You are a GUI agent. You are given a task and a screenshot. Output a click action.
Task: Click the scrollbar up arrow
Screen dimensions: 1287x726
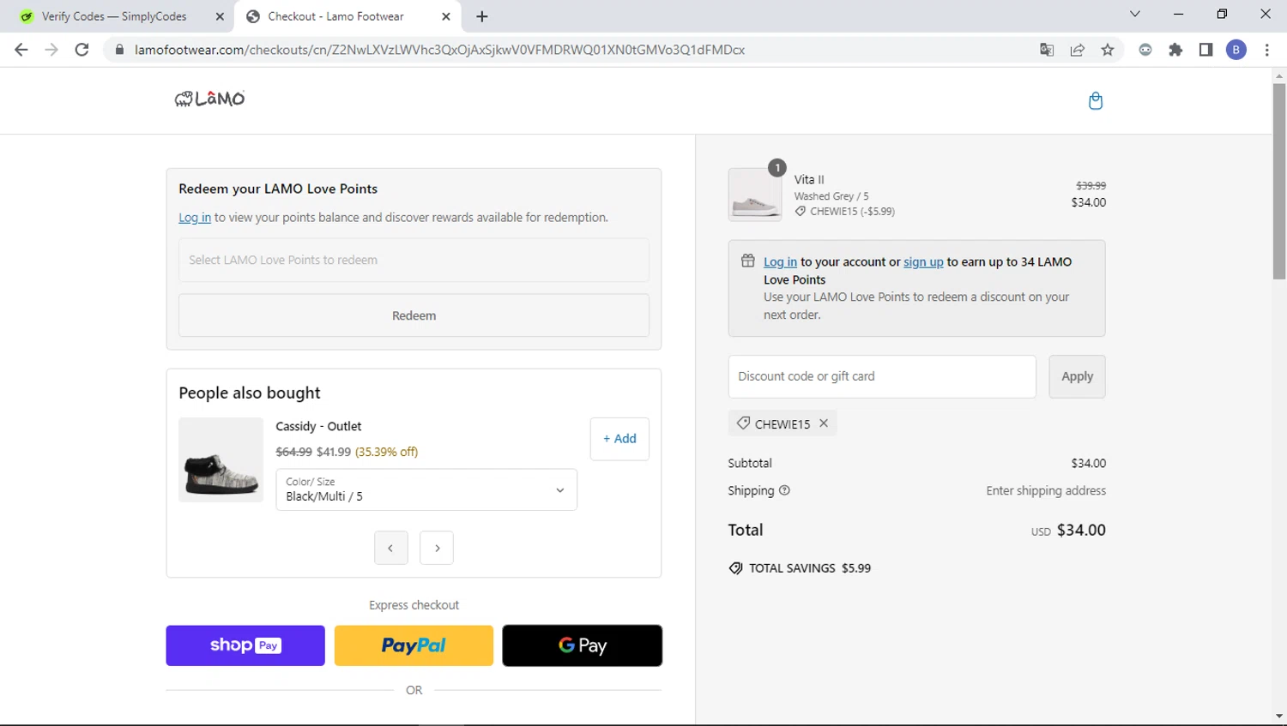click(x=1279, y=76)
